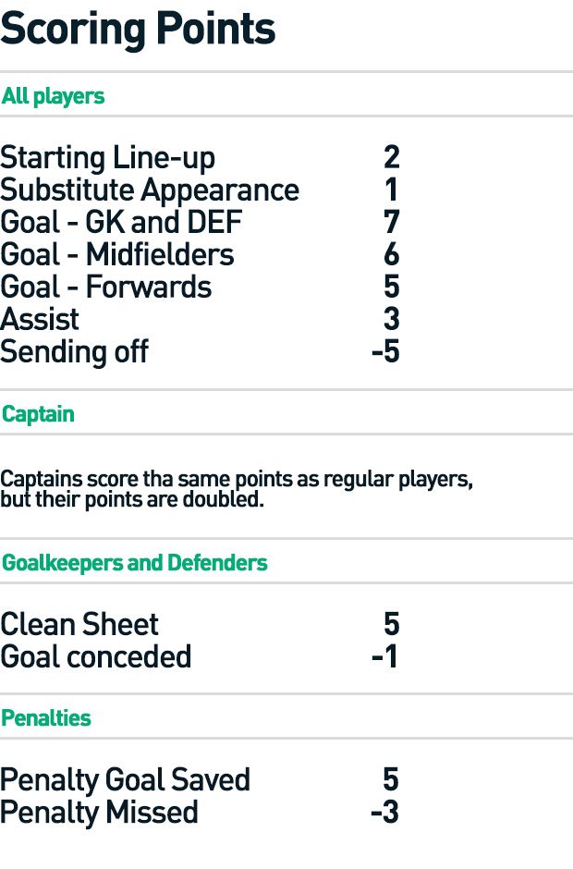Viewport: 573px width, 869px height.
Task: Click the Starting Line-up row label
Action: point(107,158)
